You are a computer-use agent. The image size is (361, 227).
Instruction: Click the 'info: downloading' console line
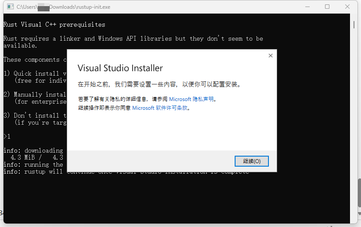click(33, 150)
